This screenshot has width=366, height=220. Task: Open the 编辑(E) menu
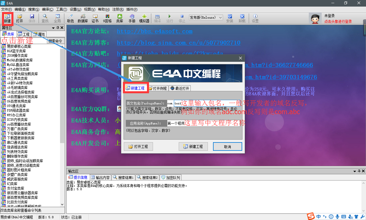click(20, 9)
